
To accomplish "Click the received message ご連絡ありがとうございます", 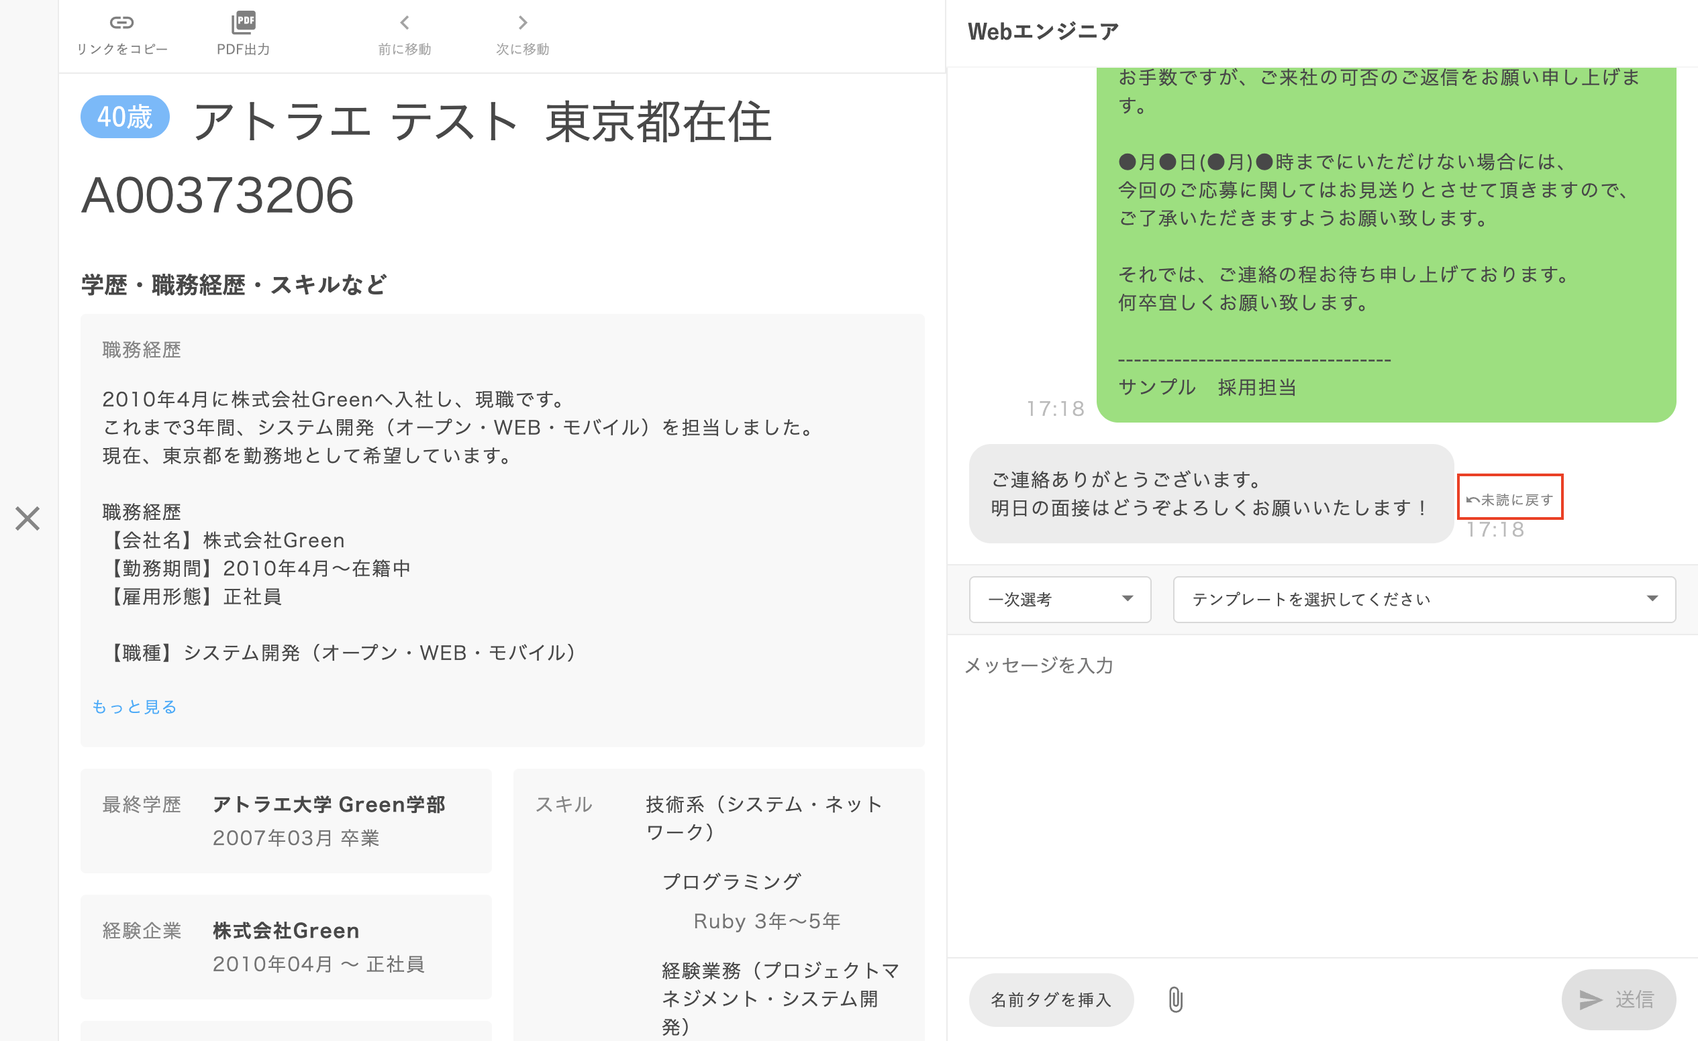I will [1211, 494].
